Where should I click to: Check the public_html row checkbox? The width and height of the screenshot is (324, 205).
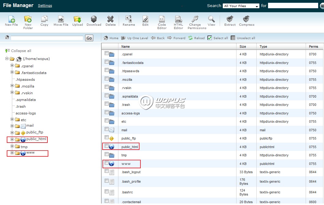point(106,146)
